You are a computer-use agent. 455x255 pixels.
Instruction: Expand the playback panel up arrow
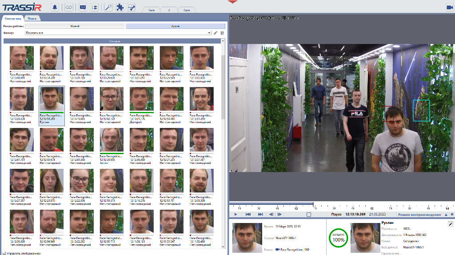click(x=446, y=215)
